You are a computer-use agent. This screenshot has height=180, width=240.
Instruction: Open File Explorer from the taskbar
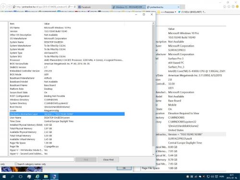point(46,177)
